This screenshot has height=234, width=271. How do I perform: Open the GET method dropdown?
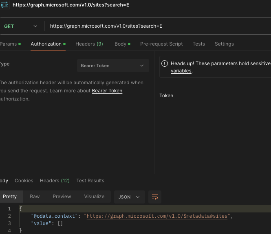[x=21, y=26]
